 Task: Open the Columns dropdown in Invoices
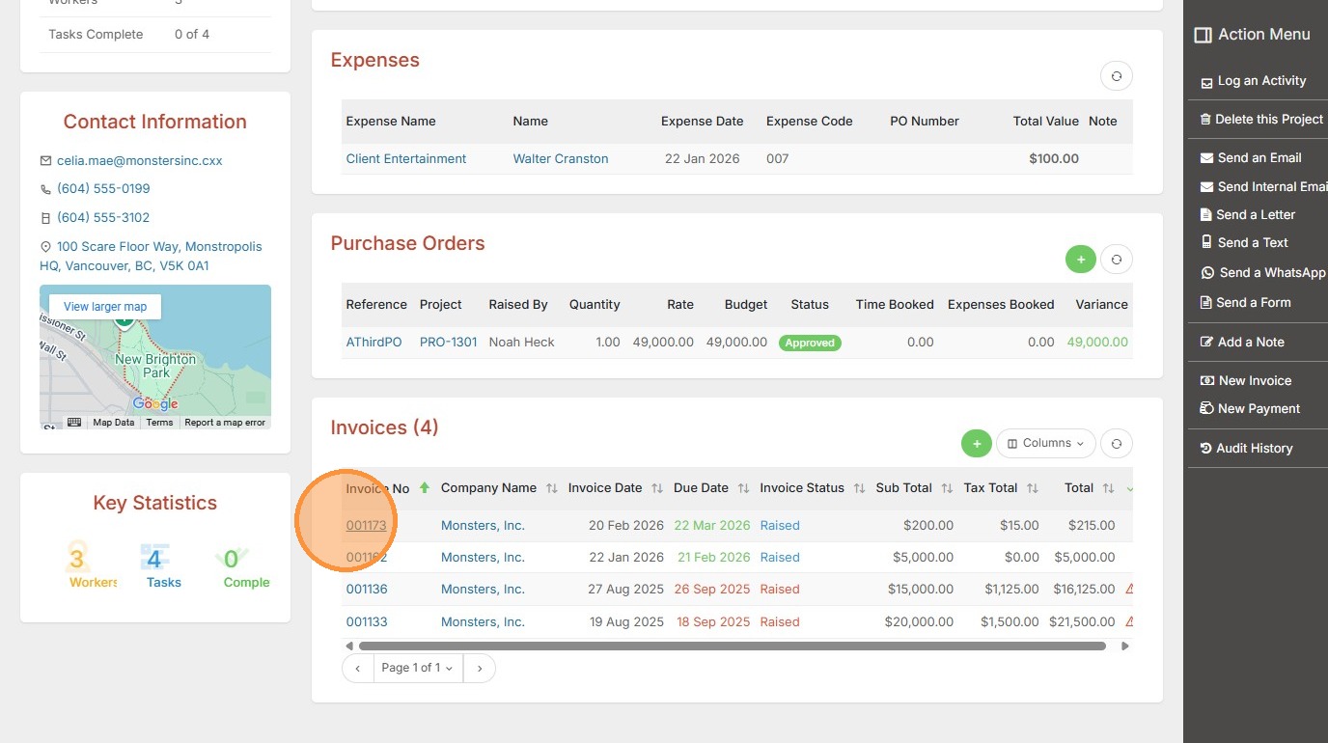pos(1045,443)
